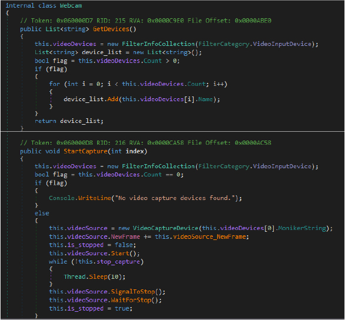Click the return device_list statement

(69, 121)
